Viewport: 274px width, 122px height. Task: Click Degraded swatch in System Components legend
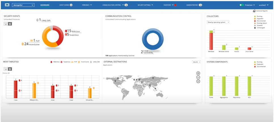point(255,64)
